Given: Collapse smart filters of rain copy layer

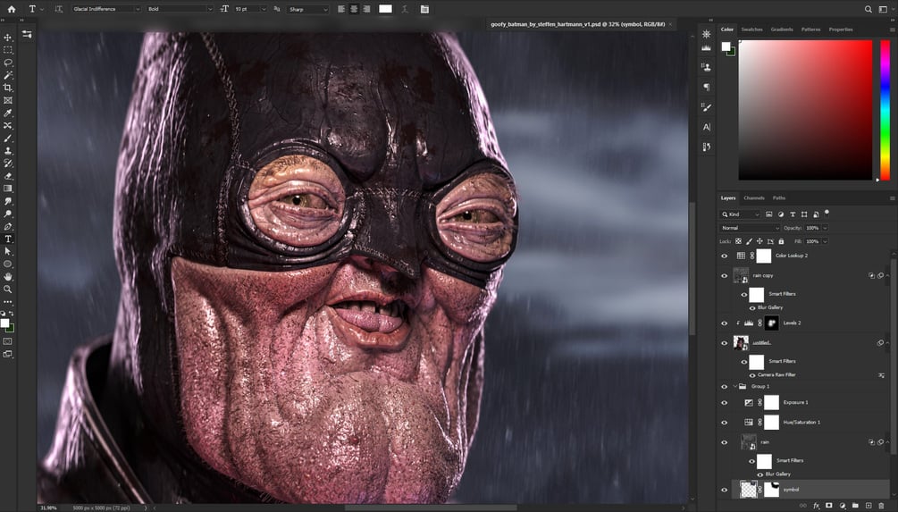Looking at the screenshot, I should tap(887, 276).
